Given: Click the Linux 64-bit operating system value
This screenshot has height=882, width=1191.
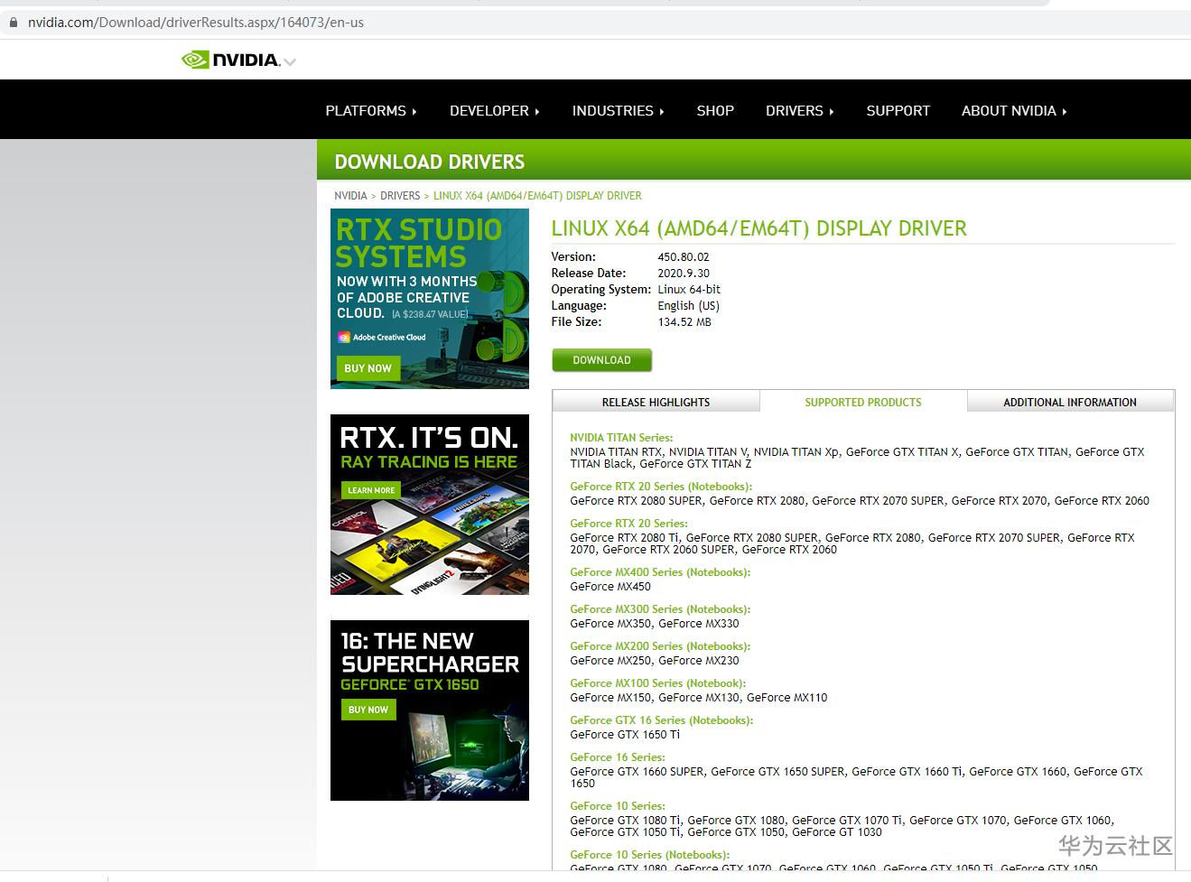Looking at the screenshot, I should point(689,290).
